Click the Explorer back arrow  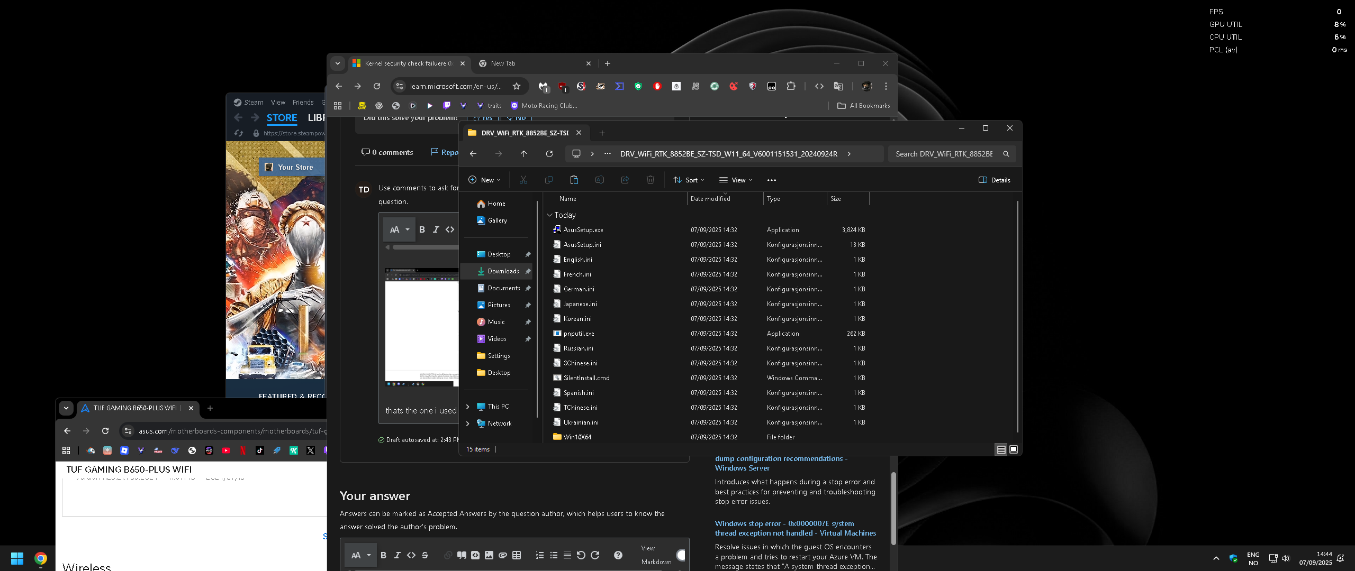coord(473,154)
